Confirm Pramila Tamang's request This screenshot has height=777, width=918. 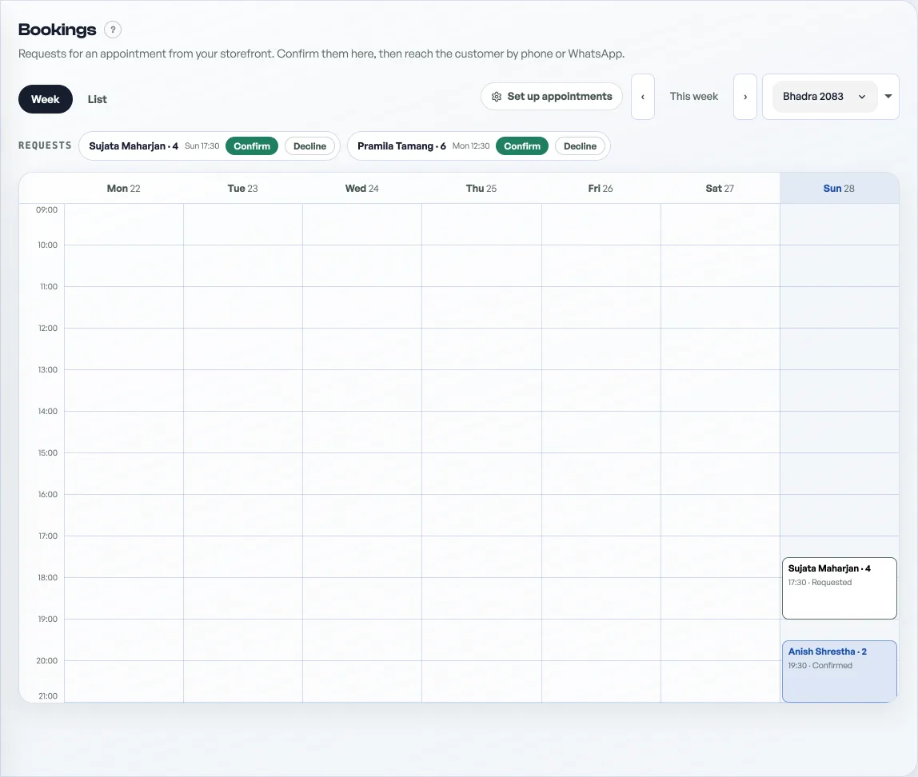(521, 146)
